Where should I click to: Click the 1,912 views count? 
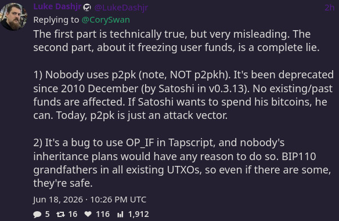click(x=138, y=214)
